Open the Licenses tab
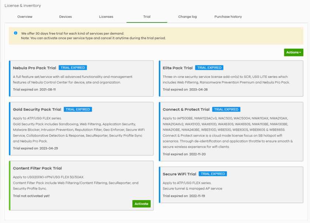 (106, 17)
